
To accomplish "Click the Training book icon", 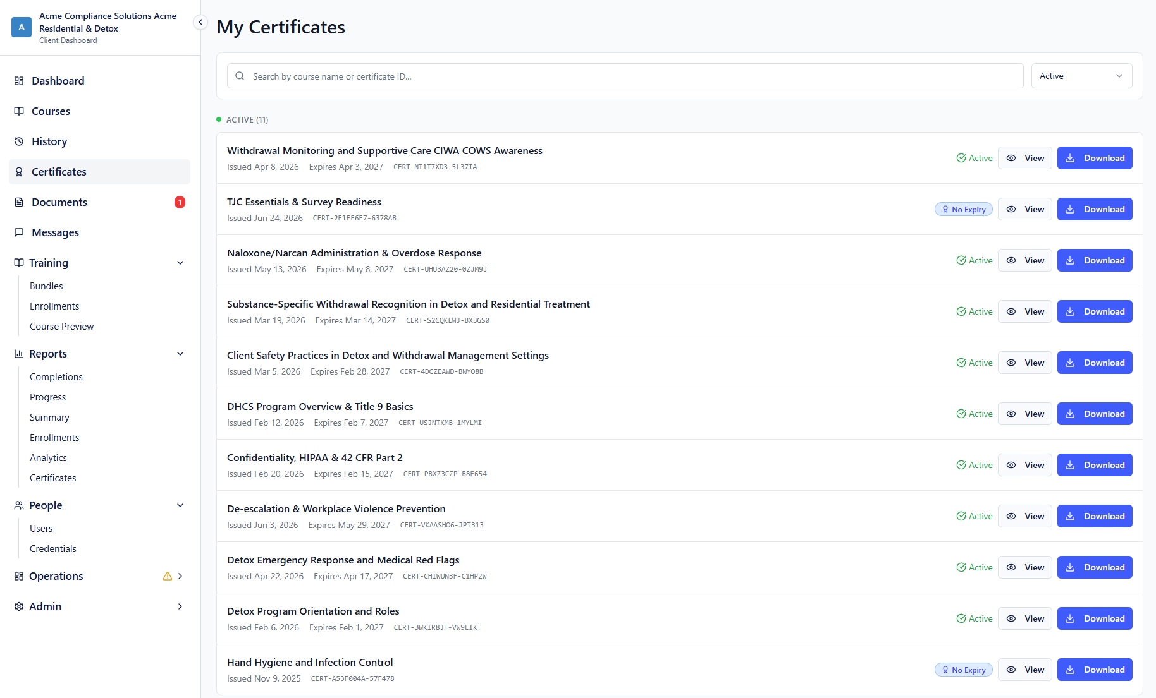I will coord(19,263).
